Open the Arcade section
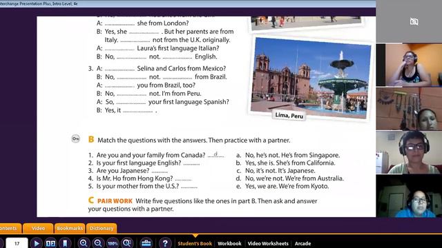 pyautogui.click(x=302, y=243)
